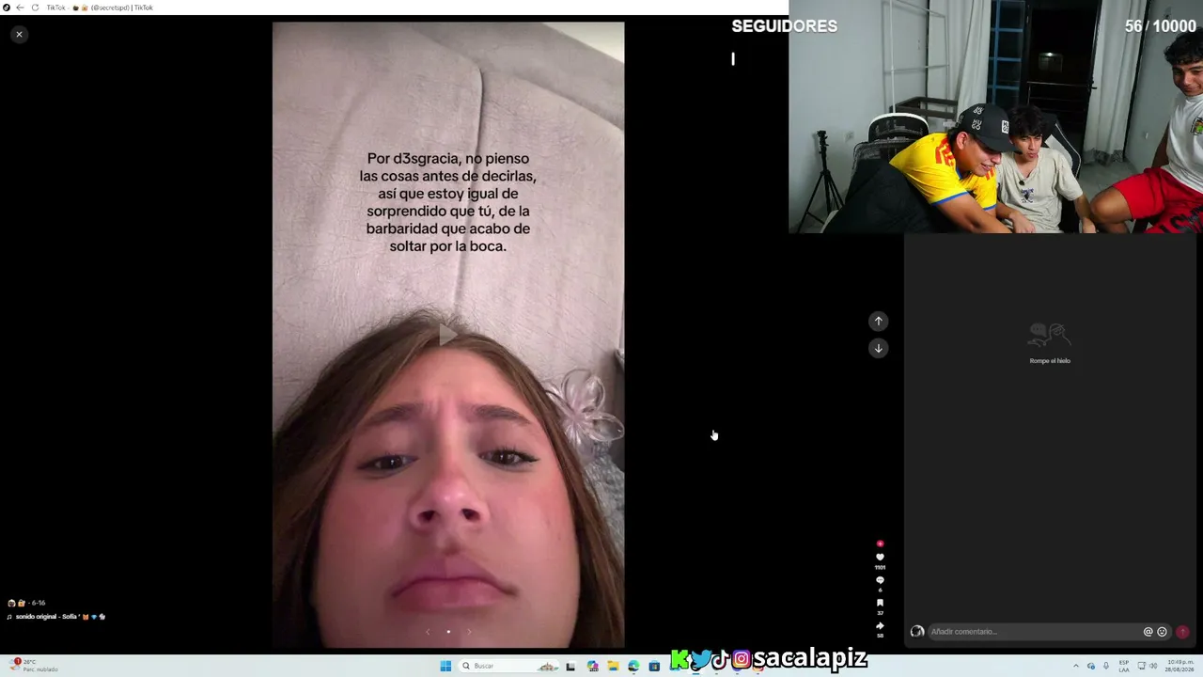Viewport: 1203px width, 677px height.
Task: Click the Buscar taskbar search box
Action: 509,666
